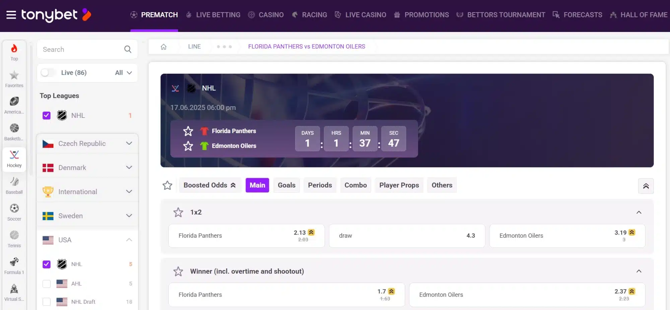This screenshot has height=310, width=670.
Task: Expand the Sweden leagues
Action: [x=87, y=216]
